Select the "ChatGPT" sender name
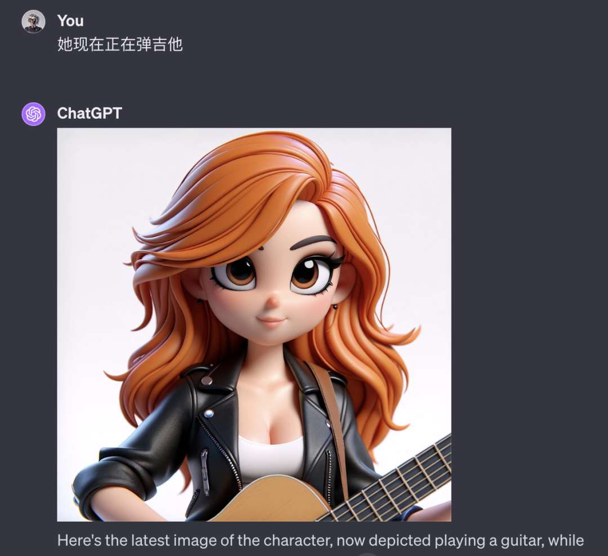Screen dimensions: 608x556 90,114
